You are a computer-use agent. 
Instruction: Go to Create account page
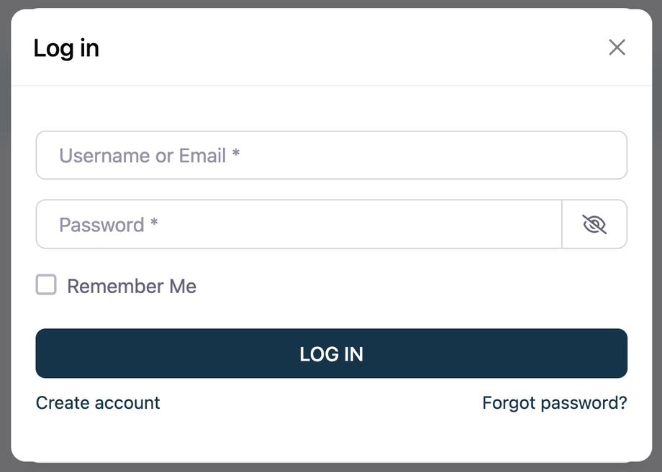click(x=98, y=403)
